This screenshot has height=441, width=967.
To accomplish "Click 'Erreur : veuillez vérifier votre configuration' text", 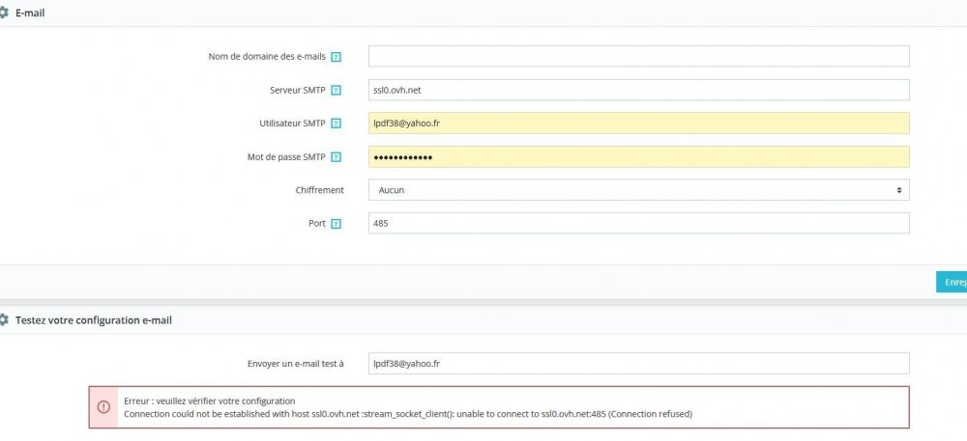I will click(x=210, y=401).
